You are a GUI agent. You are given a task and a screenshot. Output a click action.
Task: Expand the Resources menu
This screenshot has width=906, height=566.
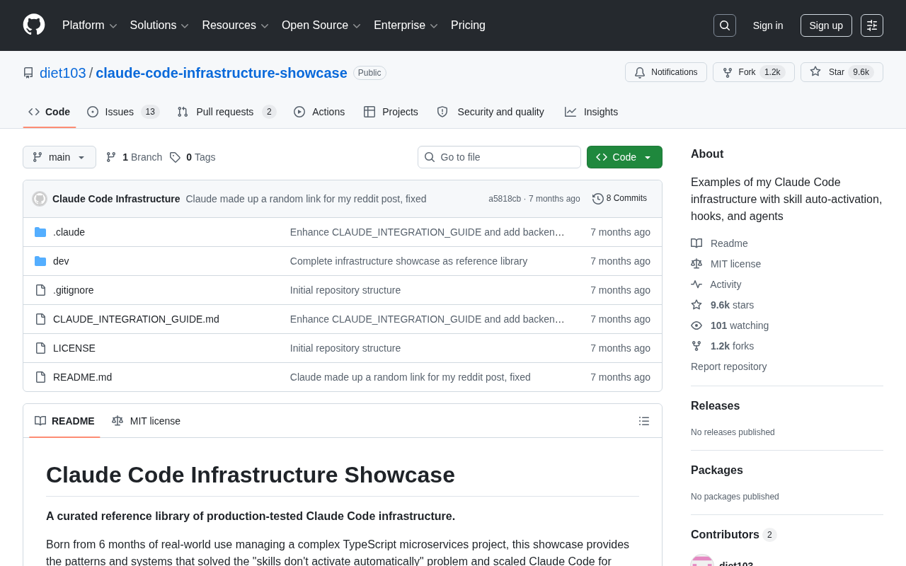[235, 25]
